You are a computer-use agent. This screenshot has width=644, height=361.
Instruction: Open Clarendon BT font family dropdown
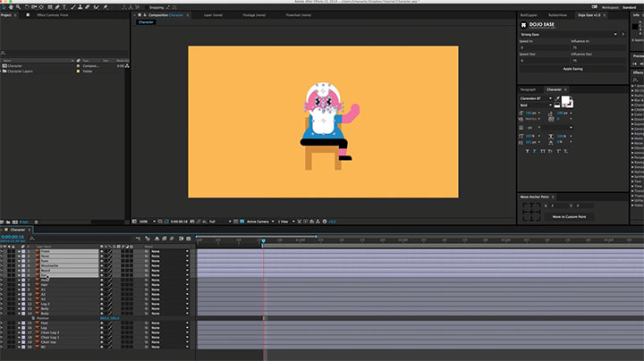tap(536, 98)
